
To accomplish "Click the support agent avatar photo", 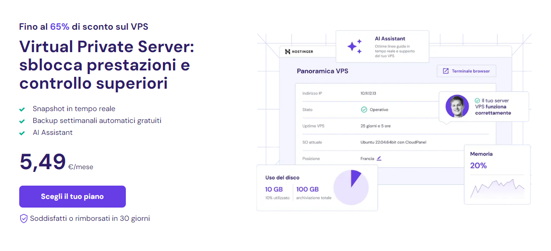I will 457,107.
